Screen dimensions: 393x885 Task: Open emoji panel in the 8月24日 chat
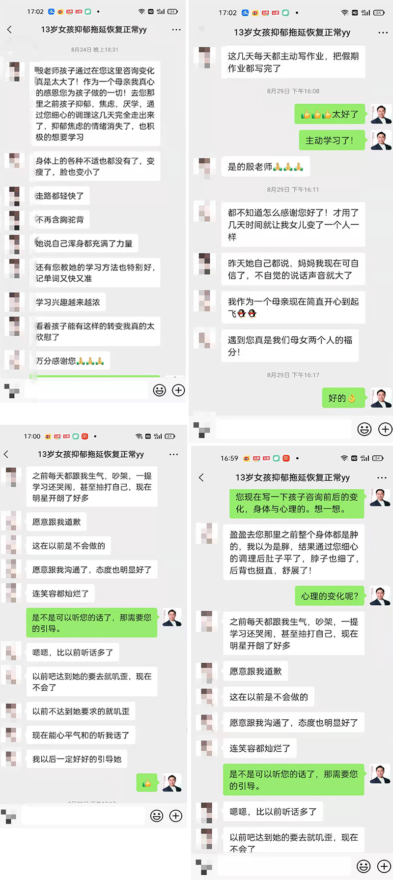click(x=160, y=390)
